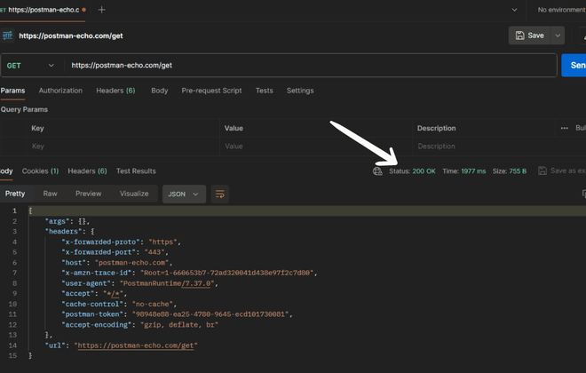Click the Query Params label

point(24,109)
